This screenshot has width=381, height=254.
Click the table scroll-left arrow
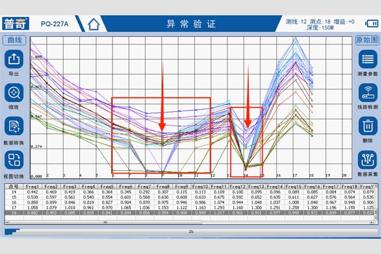click(x=7, y=222)
